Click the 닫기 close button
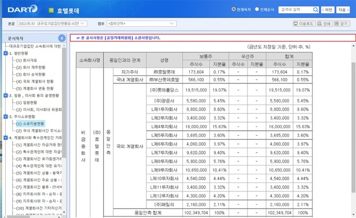This screenshot has height=218, width=356. pyautogui.click(x=342, y=23)
